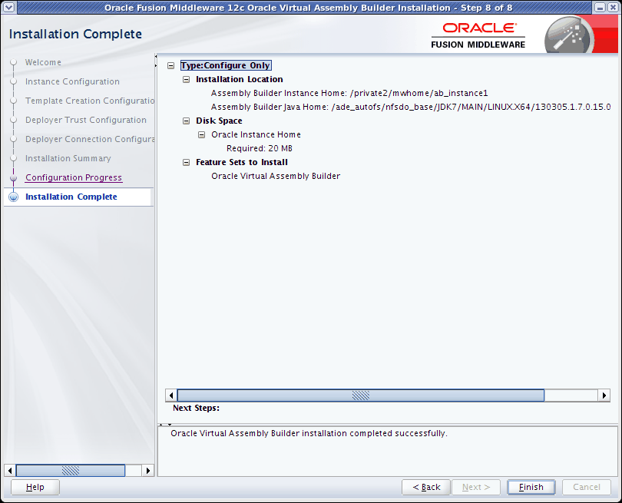Click the Installation Complete step bullet icon

pyautogui.click(x=14, y=197)
